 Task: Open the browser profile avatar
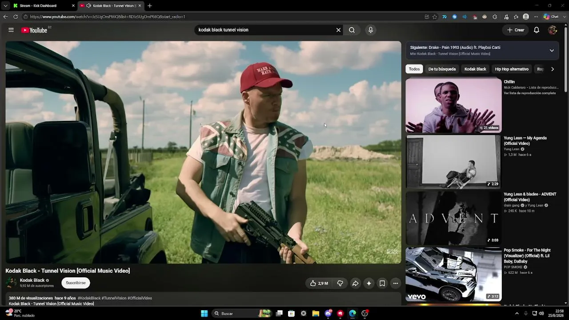click(526, 17)
